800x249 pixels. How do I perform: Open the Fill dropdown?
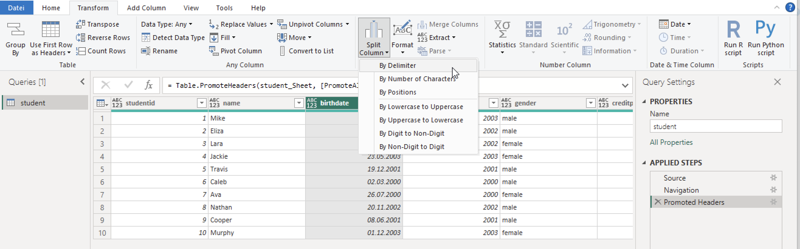click(x=222, y=38)
